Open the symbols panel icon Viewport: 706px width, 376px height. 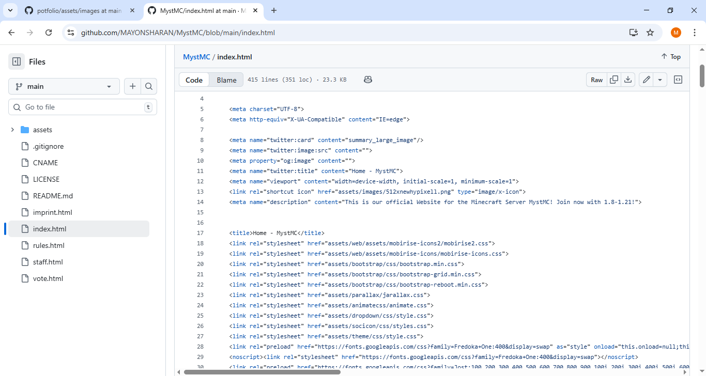coord(678,80)
